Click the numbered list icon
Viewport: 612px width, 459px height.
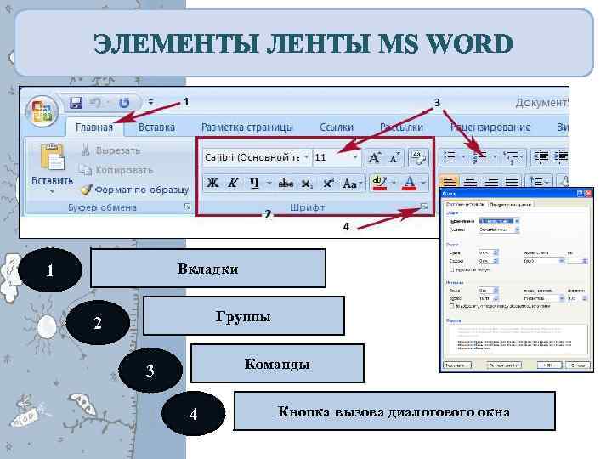pyautogui.click(x=479, y=157)
